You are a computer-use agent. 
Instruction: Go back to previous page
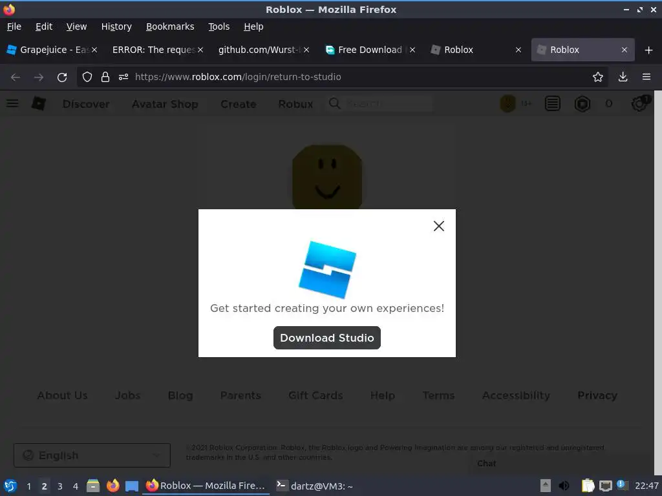[16, 77]
